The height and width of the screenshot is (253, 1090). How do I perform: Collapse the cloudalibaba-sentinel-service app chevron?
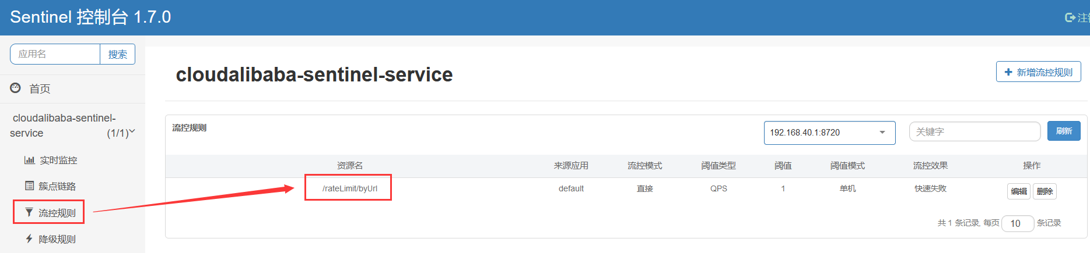coord(132,131)
